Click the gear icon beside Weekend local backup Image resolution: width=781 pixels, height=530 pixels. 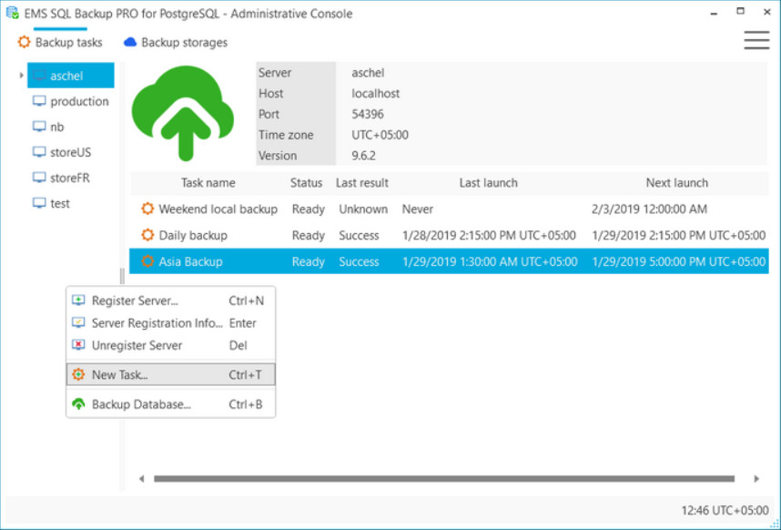coord(147,209)
